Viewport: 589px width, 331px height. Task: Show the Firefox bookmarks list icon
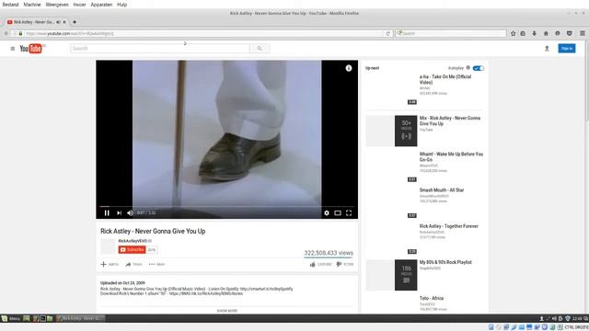pyautogui.click(x=523, y=33)
